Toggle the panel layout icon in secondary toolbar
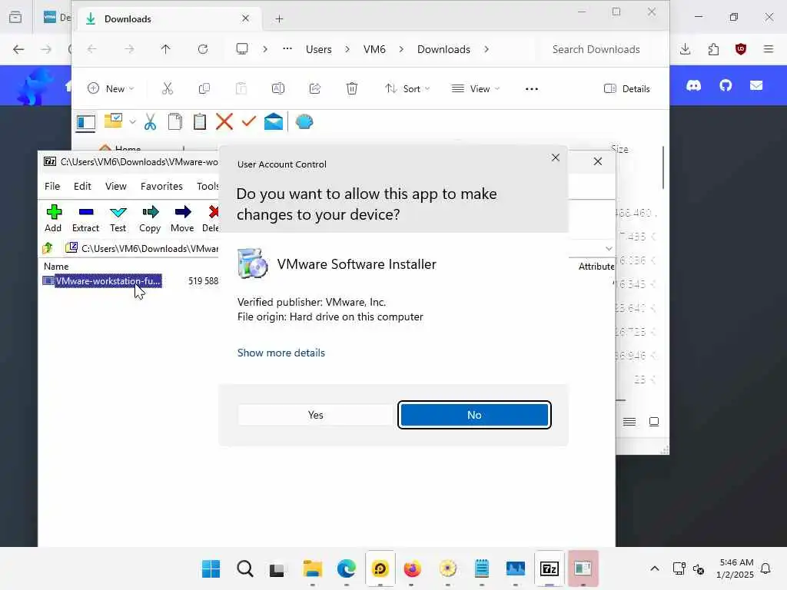The image size is (787, 590). click(86, 122)
